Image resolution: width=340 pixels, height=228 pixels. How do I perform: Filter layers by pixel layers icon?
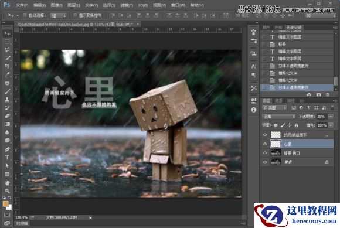tap(294, 108)
